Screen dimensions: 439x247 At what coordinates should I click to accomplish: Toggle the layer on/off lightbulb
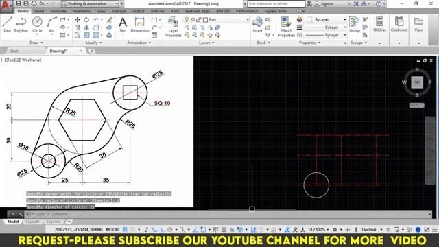(x=187, y=20)
